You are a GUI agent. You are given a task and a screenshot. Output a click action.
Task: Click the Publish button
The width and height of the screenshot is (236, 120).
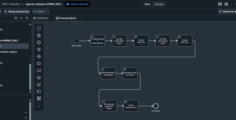tap(39, 11)
